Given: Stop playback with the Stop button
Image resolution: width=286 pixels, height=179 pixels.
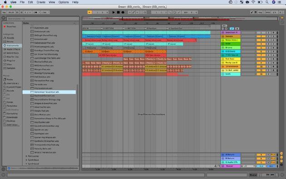Looking at the screenshot, I should pyautogui.click(x=118, y=12).
